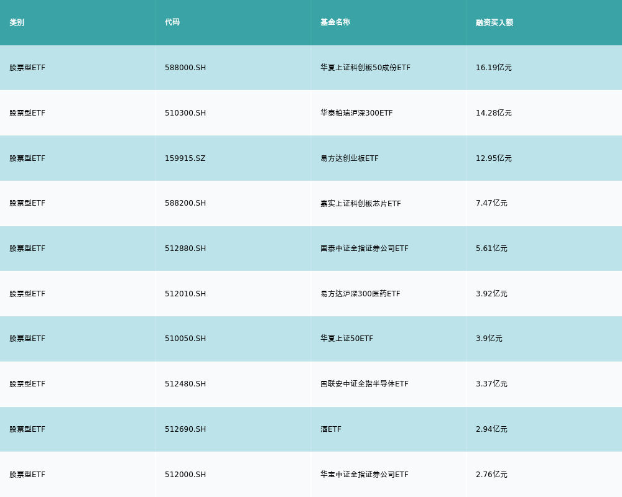Select fund name 华泰柏瑞沪深300ETF

(356, 113)
